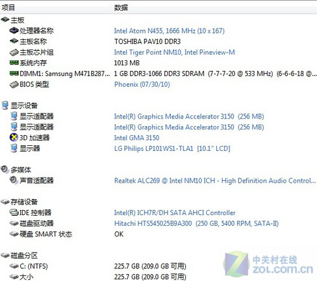Select the 主板芯片组 row label
The image size is (317, 281).
(36, 52)
